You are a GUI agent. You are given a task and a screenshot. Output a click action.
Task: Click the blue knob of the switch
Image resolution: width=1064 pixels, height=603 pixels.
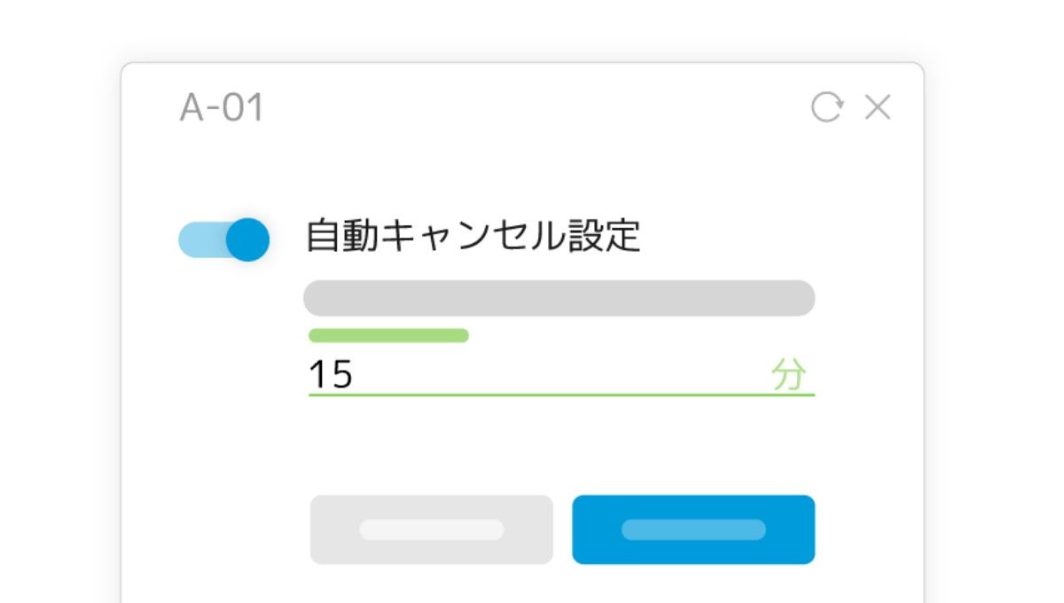click(247, 239)
